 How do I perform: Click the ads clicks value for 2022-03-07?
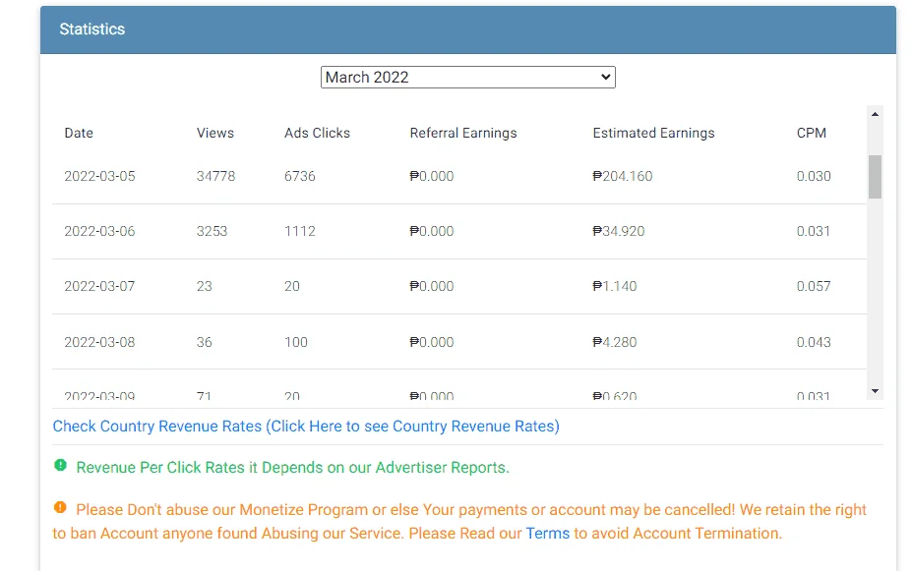[292, 286]
